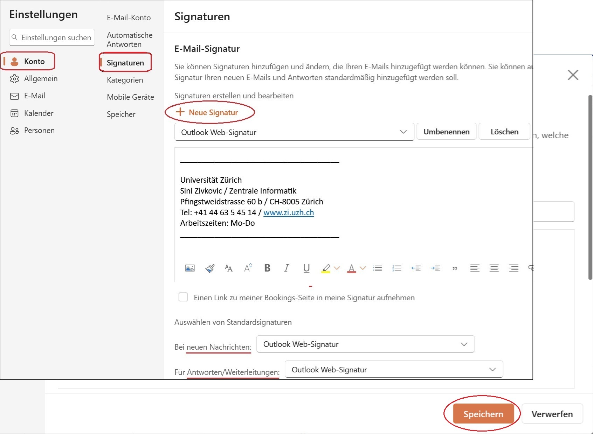The width and height of the screenshot is (593, 434).
Task: Underline the selected text
Action: click(x=306, y=268)
